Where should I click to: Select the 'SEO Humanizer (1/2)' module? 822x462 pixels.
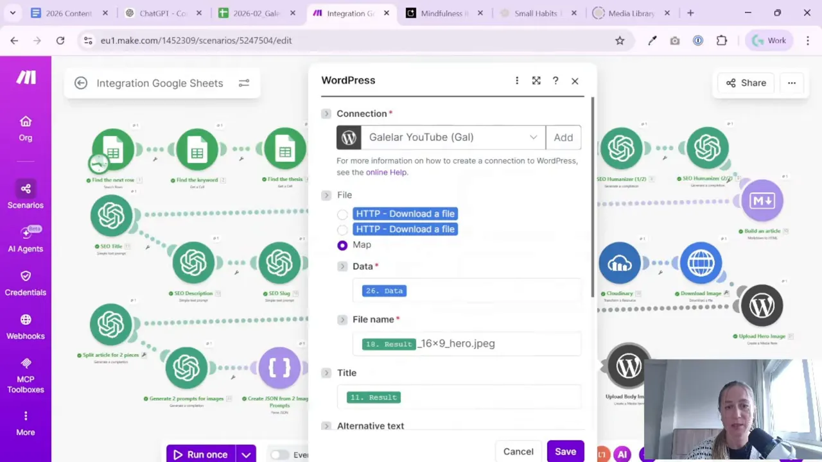pos(621,148)
